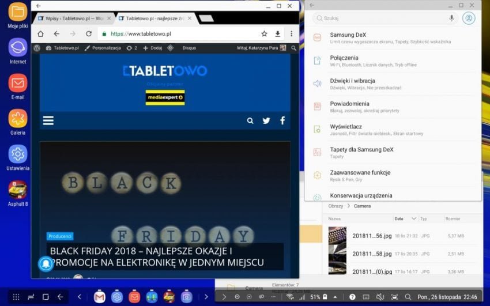Open Wyświetlacz settings

click(393, 130)
